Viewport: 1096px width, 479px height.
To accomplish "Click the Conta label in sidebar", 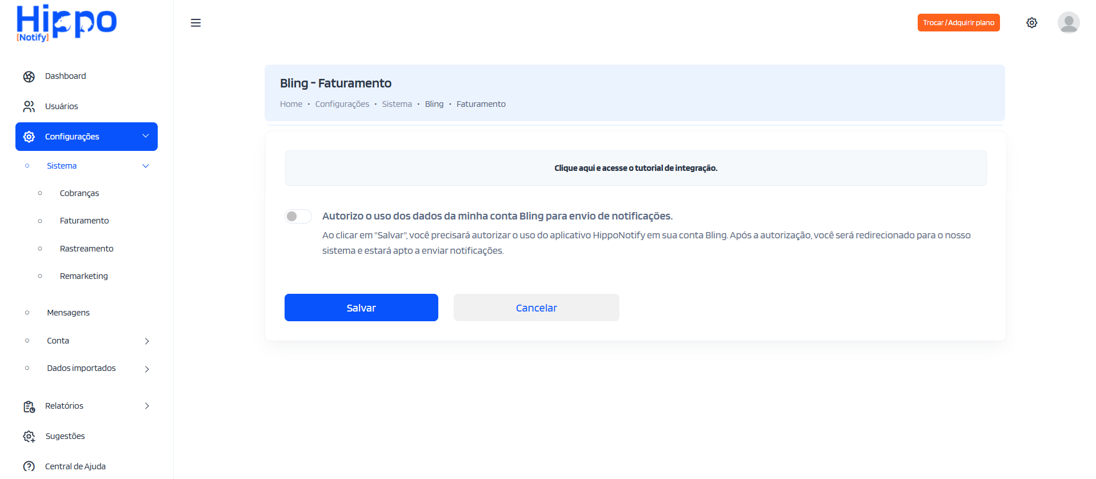I will (58, 341).
